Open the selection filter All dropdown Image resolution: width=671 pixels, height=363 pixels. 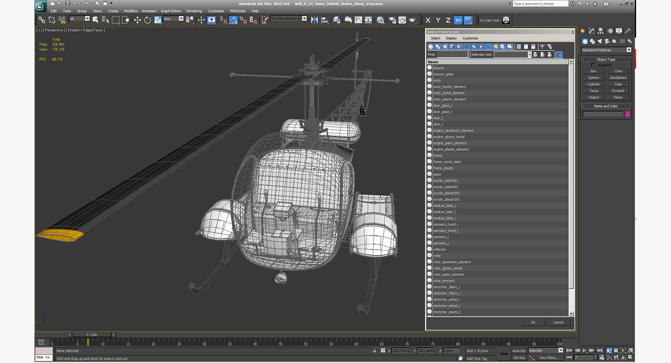(x=80, y=19)
